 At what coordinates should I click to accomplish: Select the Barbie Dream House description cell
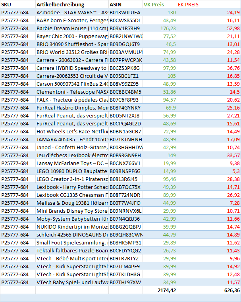[71, 29]
